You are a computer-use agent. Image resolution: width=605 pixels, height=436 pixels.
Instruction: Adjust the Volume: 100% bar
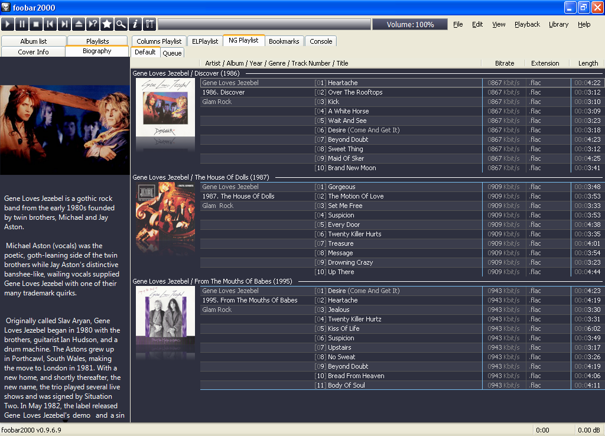tap(410, 24)
